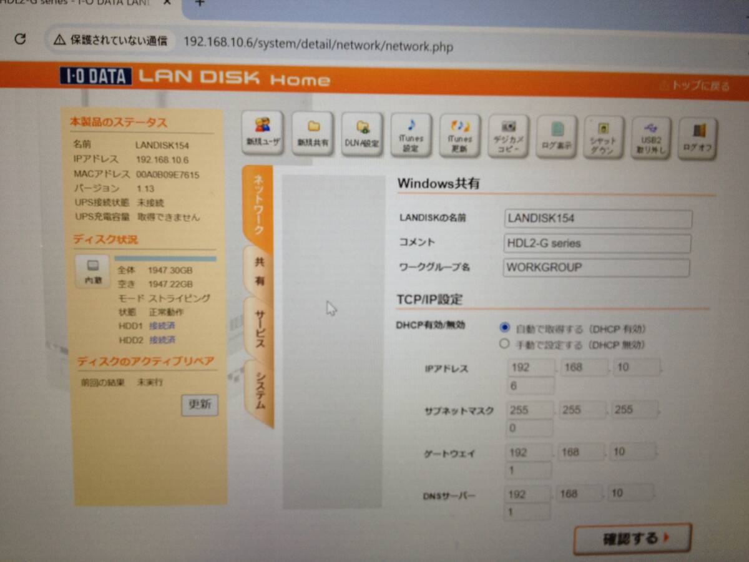Image resolution: width=749 pixels, height=562 pixels.
Task: Click the ワークグループ名 input field
Action: [596, 268]
